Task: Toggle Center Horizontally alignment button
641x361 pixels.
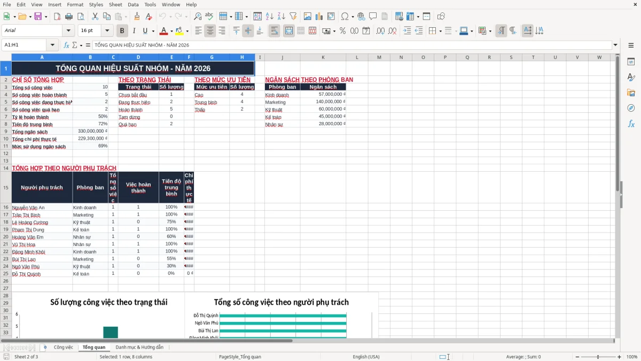Action: point(210,31)
